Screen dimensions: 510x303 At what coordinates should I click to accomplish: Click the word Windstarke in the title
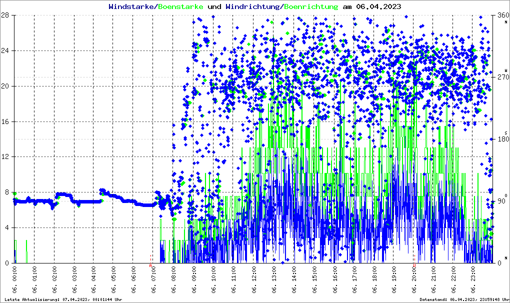130,6
